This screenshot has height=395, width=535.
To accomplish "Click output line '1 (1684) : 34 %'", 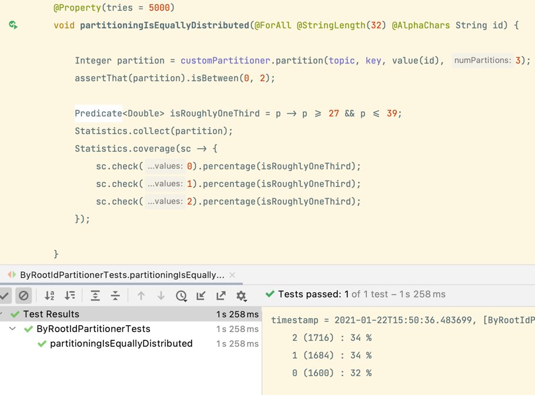I will pyautogui.click(x=332, y=356).
